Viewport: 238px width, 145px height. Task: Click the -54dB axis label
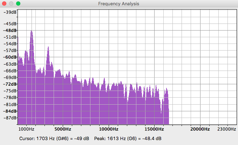pyautogui.click(x=10, y=44)
